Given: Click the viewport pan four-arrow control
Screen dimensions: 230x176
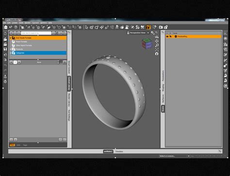Looking at the screenshot, I should 157,41.
